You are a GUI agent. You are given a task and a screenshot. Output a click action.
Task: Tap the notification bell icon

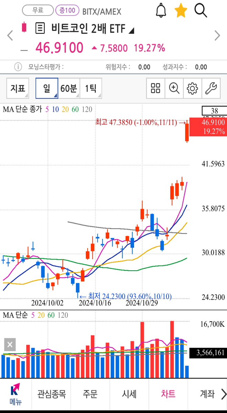click(x=161, y=10)
